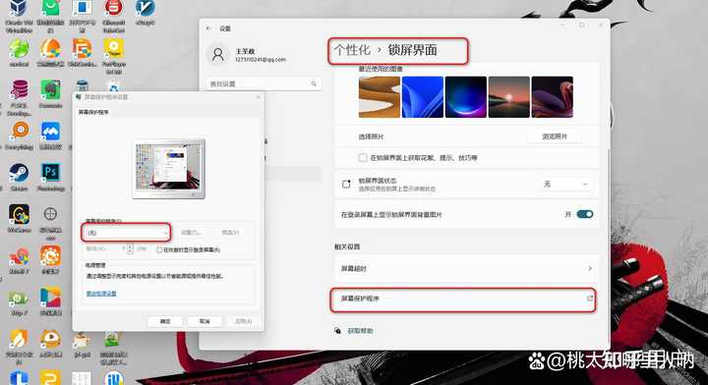The width and height of the screenshot is (708, 385).
Task: Open the lock screen status dropdown showing 无
Action: tap(565, 184)
